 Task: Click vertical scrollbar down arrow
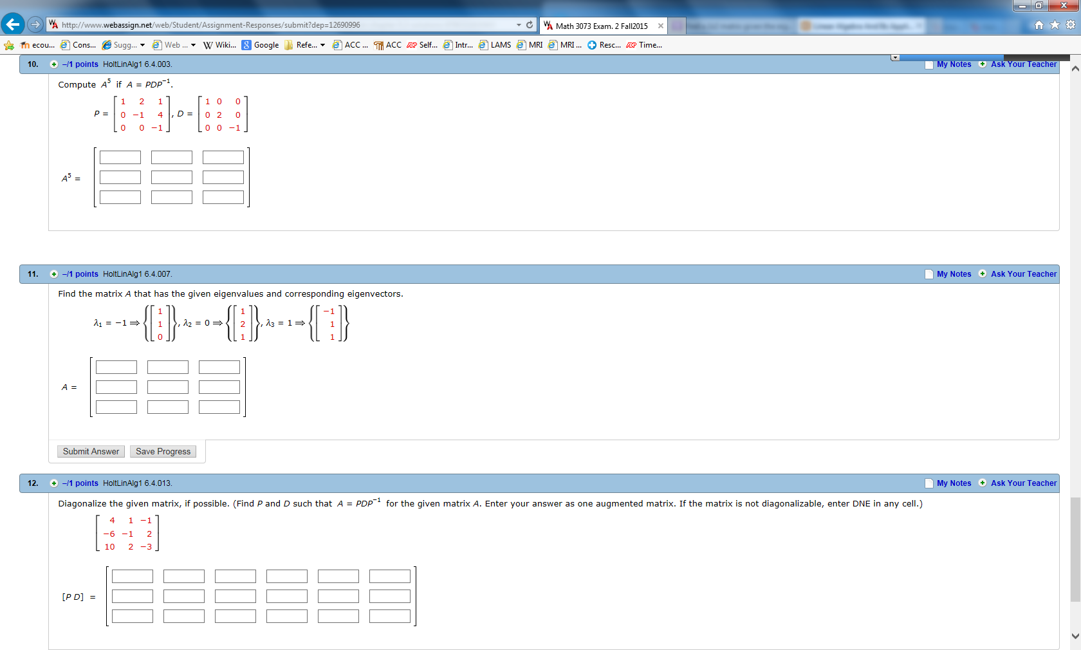[x=1075, y=636]
